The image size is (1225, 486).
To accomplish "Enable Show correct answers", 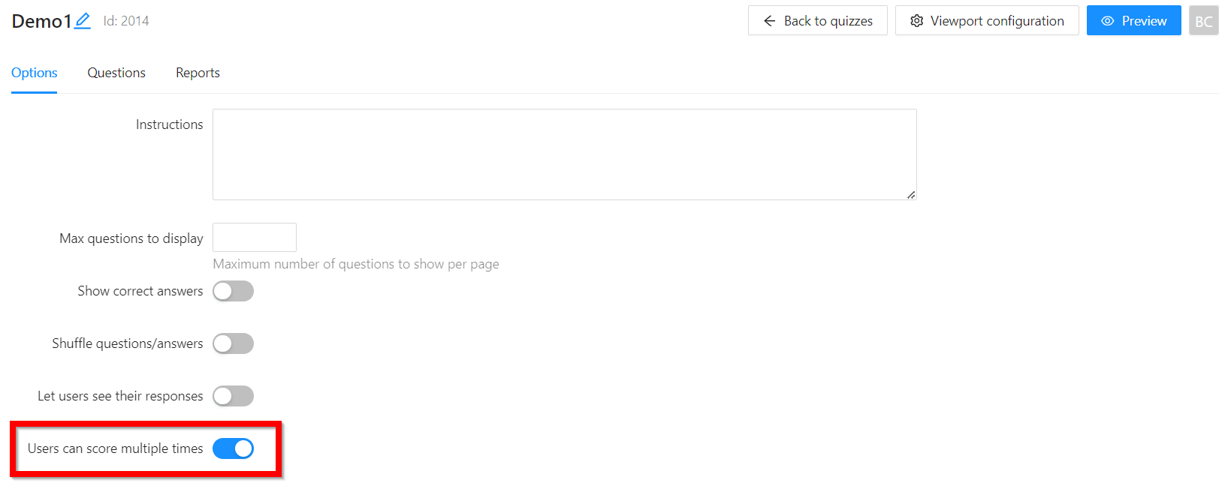I will (233, 291).
